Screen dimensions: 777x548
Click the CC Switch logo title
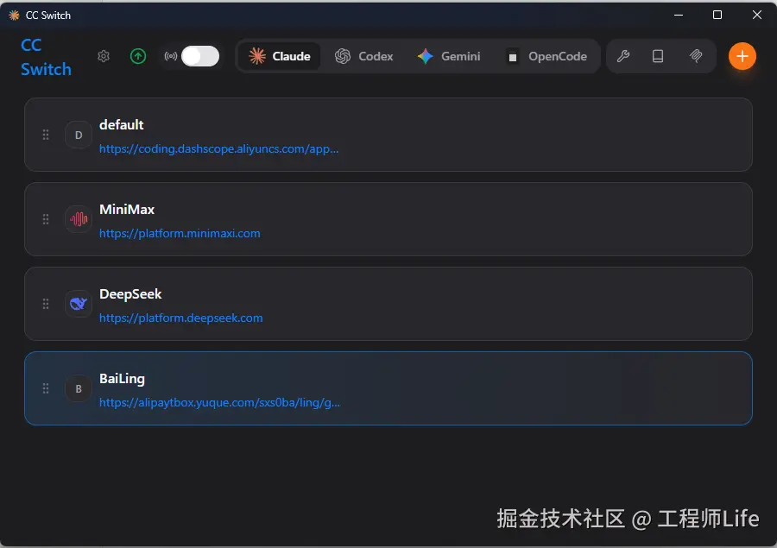click(x=46, y=57)
